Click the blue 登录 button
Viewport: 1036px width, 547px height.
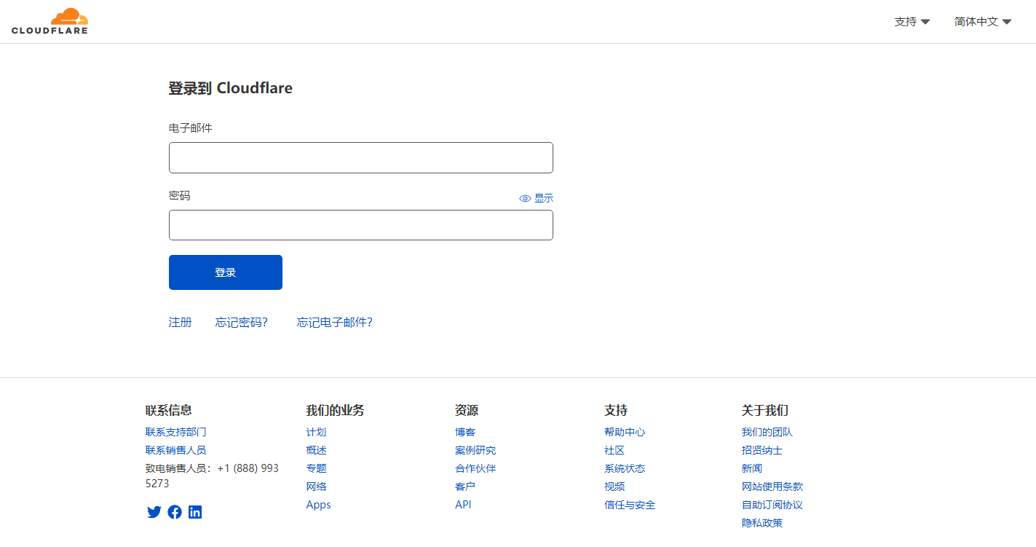(226, 272)
